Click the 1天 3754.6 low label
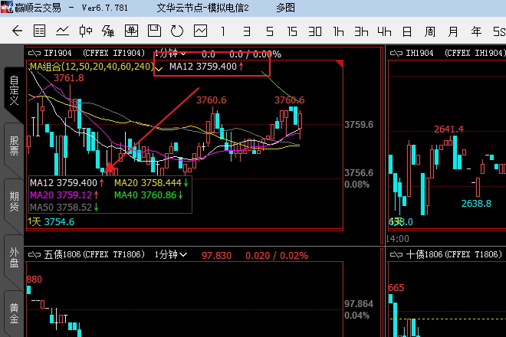This screenshot has width=506, height=337. point(51,222)
